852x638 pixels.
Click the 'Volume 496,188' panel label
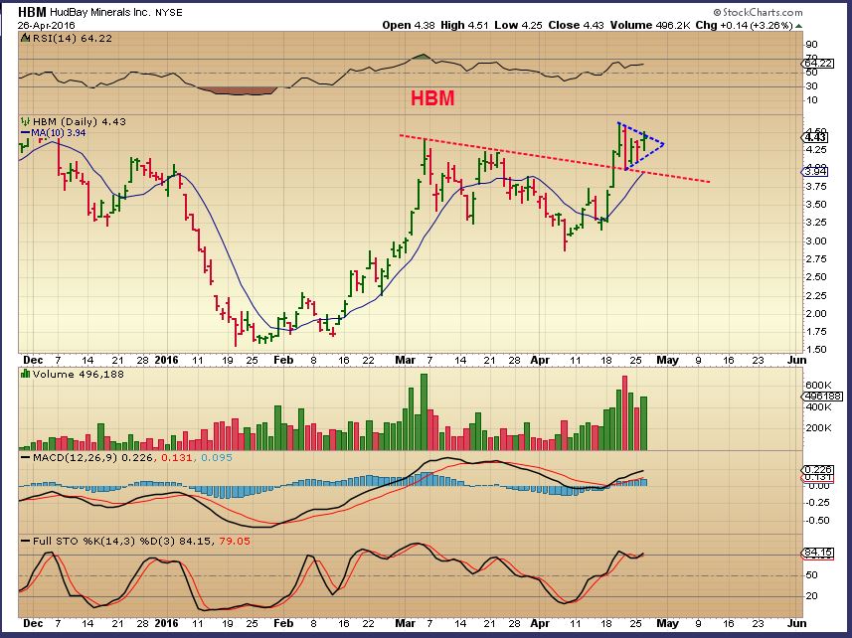[79, 374]
